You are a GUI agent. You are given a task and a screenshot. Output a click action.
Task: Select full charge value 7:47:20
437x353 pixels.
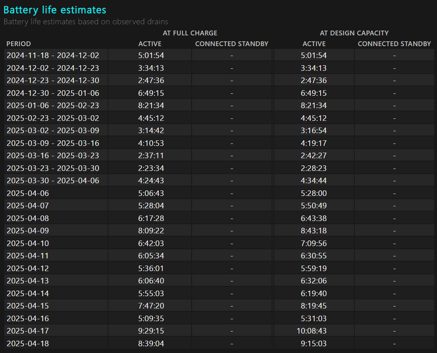(x=151, y=306)
